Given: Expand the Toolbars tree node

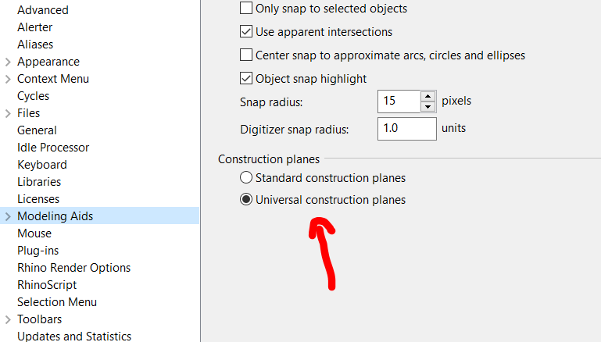Looking at the screenshot, I should [8, 319].
